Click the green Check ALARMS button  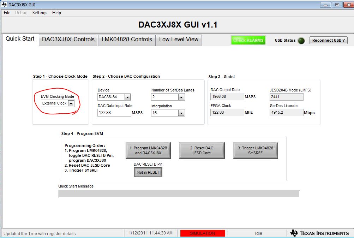click(x=248, y=40)
